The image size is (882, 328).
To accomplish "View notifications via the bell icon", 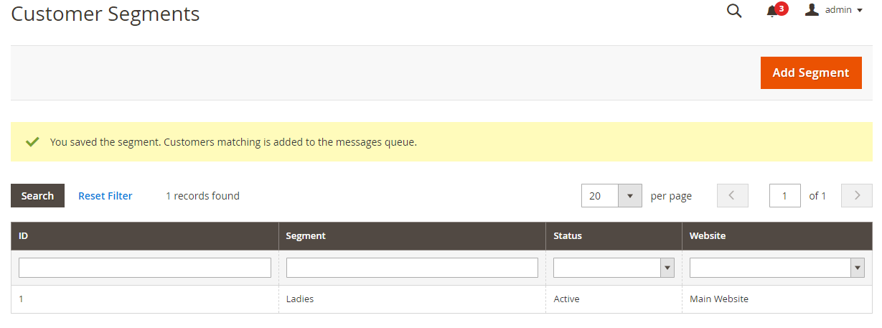I will [772, 11].
